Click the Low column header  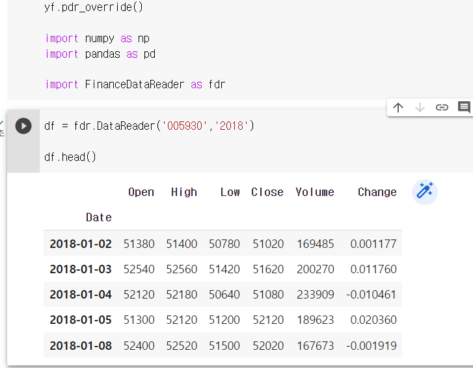coord(230,192)
